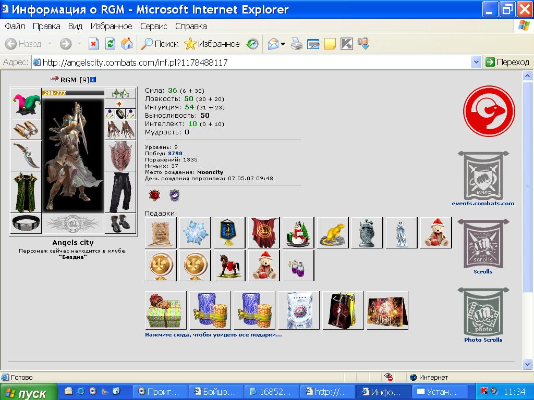534x400 pixels.
Task: Open dropdown arrow next to Forward button
Action: (x=79, y=44)
